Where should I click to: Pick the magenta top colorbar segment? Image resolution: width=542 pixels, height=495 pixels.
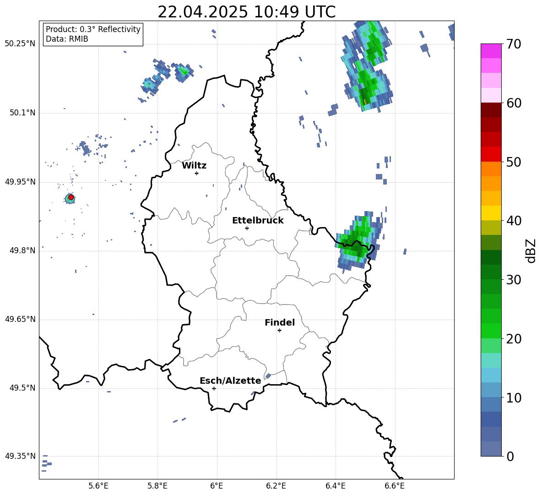click(x=491, y=51)
